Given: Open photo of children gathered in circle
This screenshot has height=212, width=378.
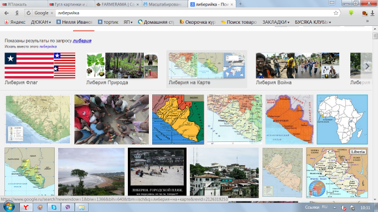Looking at the screenshot, I should coord(112,119).
